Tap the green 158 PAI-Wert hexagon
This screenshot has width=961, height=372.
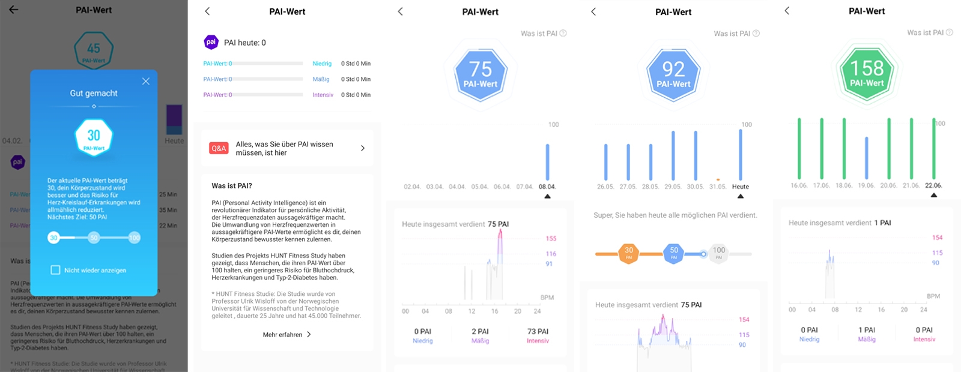point(867,74)
